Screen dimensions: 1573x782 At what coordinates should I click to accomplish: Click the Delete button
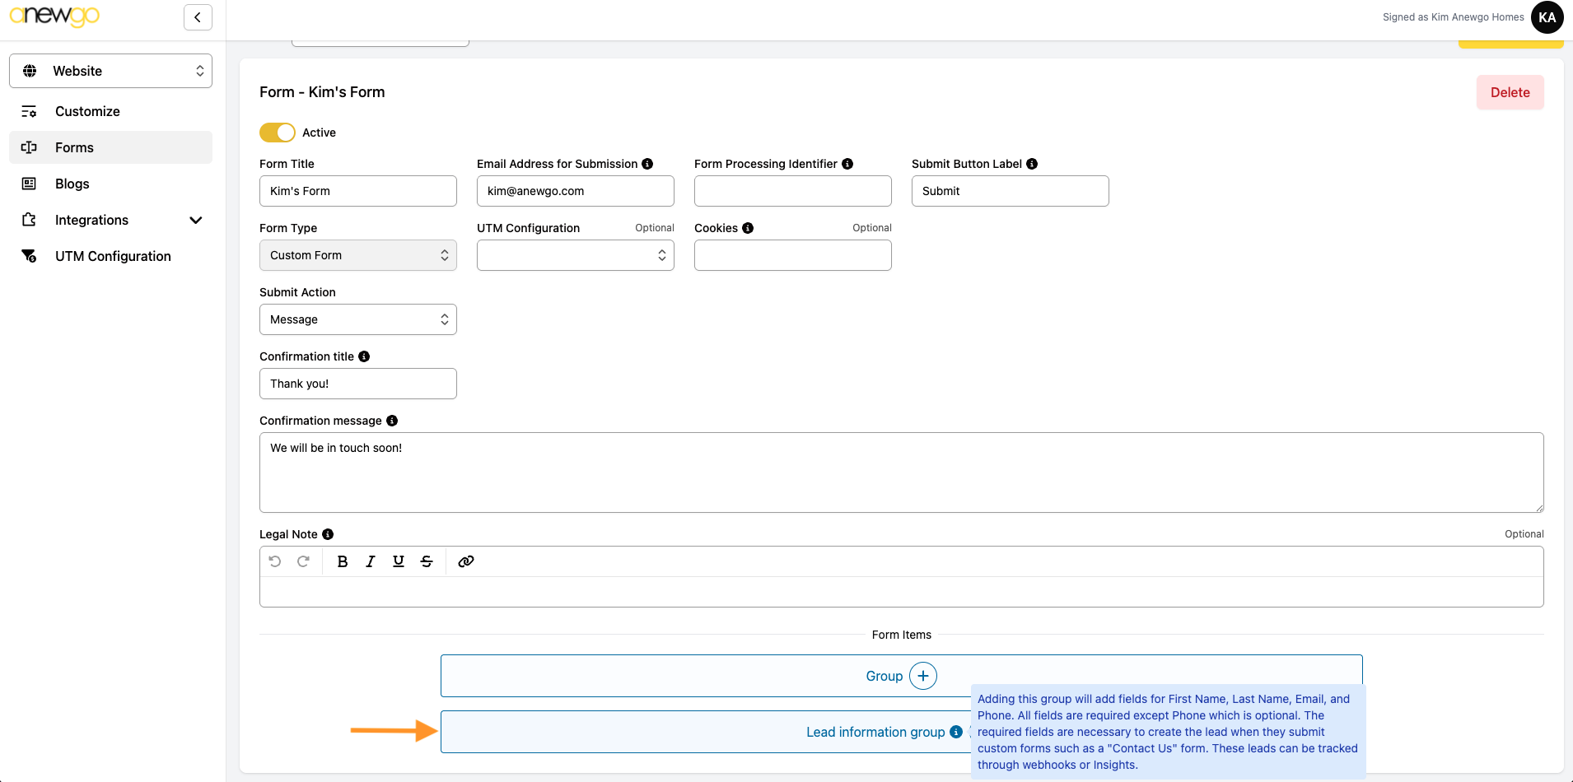(1510, 92)
